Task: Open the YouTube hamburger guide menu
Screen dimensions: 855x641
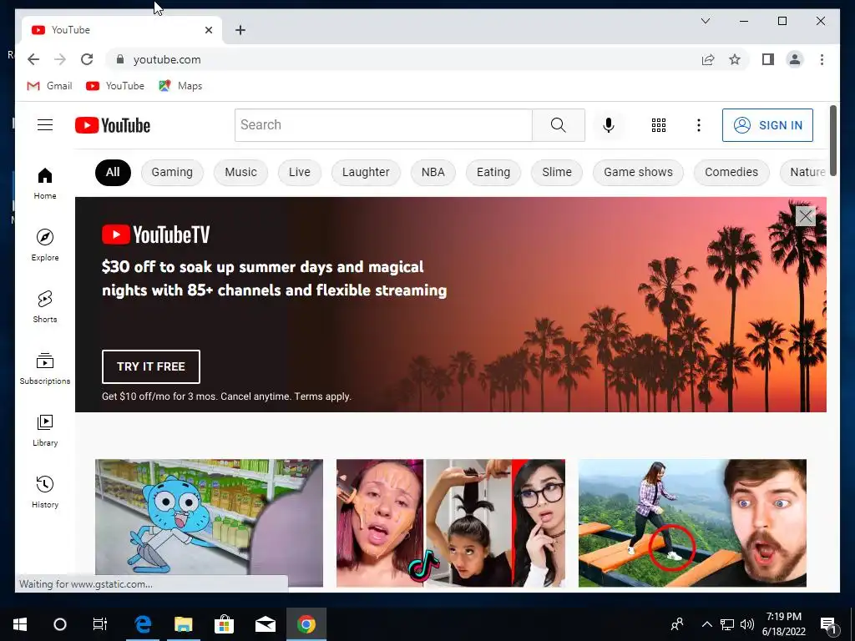Action: point(45,125)
